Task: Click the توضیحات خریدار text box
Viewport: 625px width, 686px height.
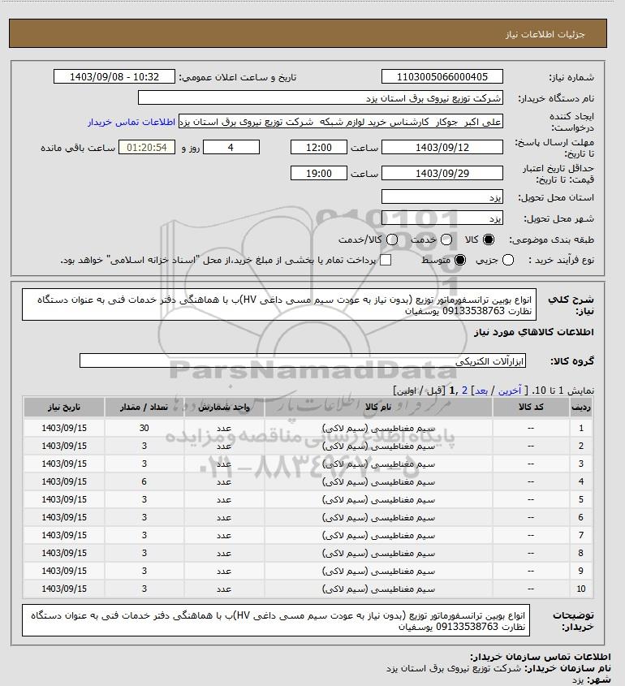Action: (276, 621)
